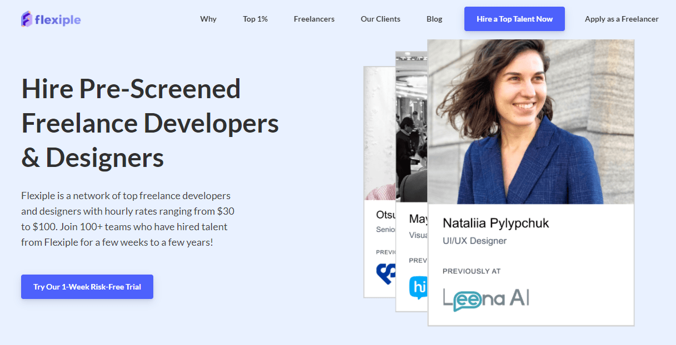Viewport: 676px width, 345px height.
Task: Visit the Blog link
Action: pyautogui.click(x=434, y=19)
